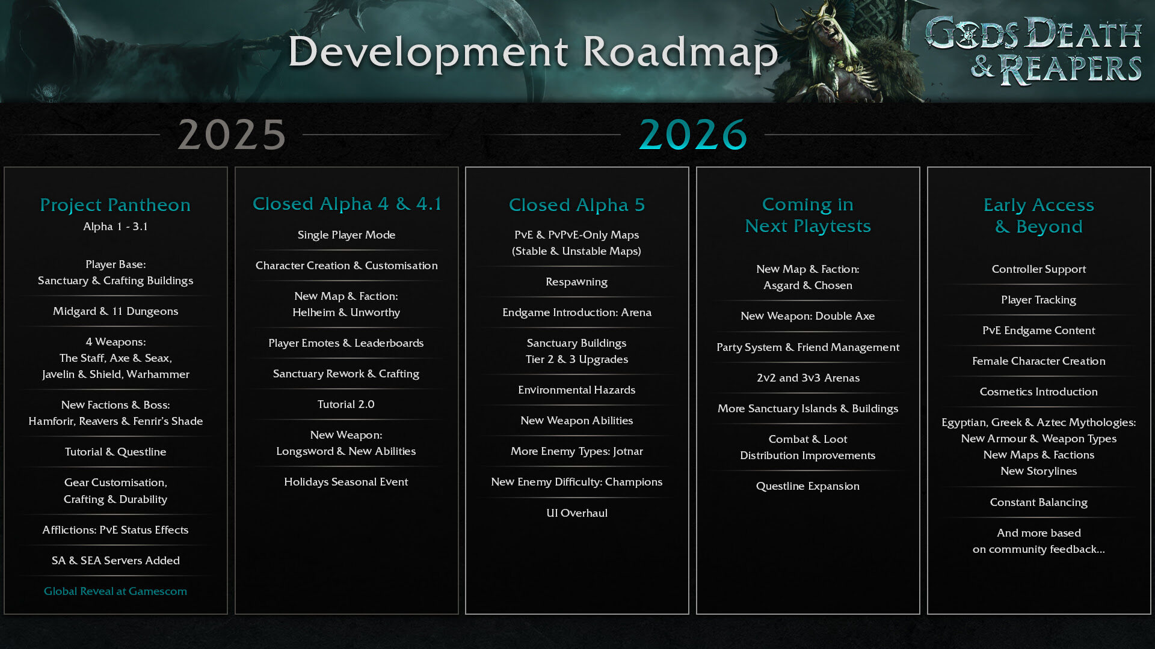Click Player Base: Sanctuary & Crafting Buildings
The image size is (1155, 649).
115,273
